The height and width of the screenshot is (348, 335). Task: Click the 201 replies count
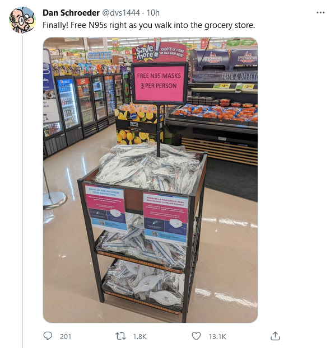[x=66, y=336]
